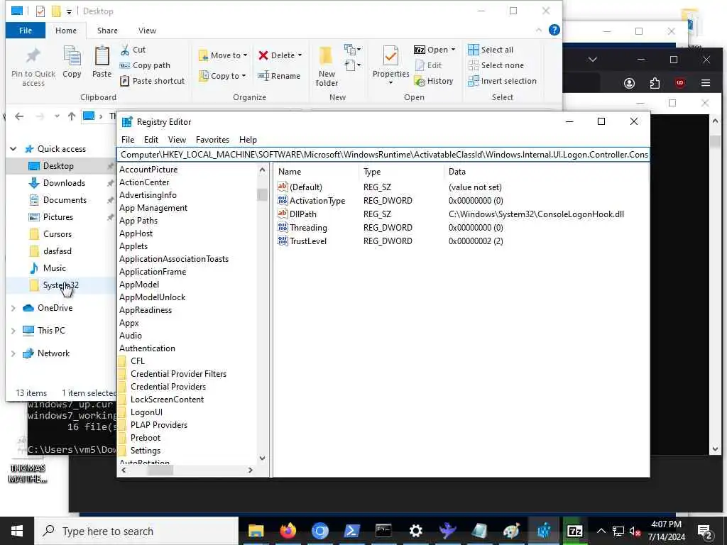Screen dimensions: 727x545
Task: Open the Registry Editor Favorites menu
Action: pos(212,140)
